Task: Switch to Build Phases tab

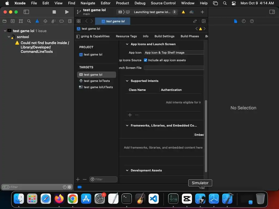Action: [190, 36]
